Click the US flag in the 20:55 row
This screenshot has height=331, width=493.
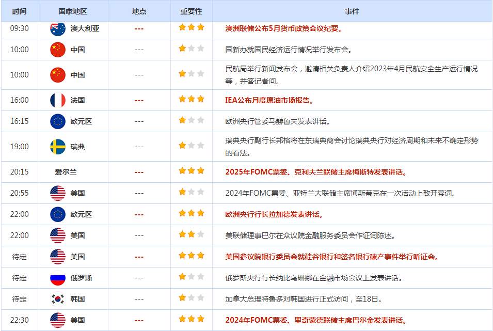58,193
